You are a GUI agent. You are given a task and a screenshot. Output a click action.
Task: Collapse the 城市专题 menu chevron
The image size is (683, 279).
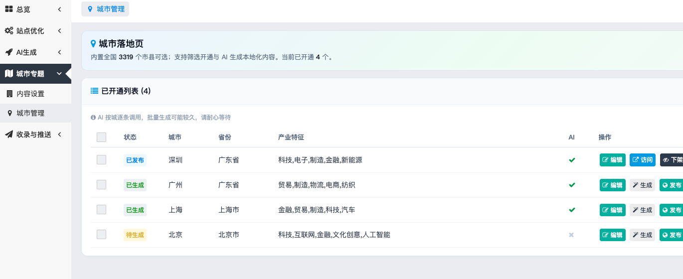tap(59, 74)
